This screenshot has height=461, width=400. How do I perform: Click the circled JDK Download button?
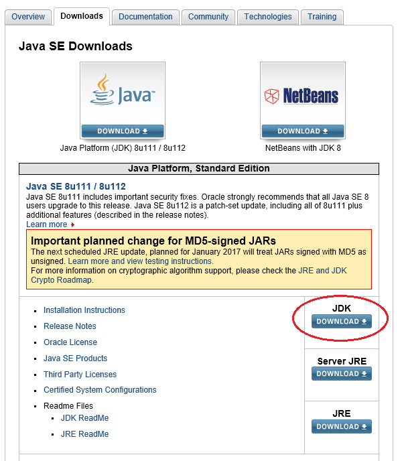[x=342, y=322]
